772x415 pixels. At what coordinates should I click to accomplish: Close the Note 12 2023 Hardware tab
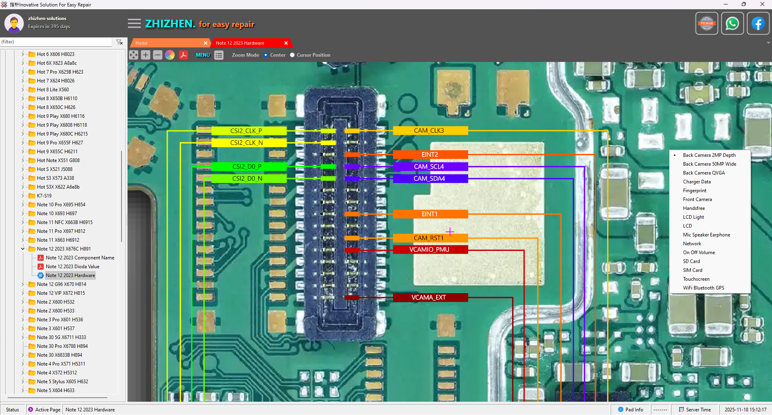tap(286, 43)
